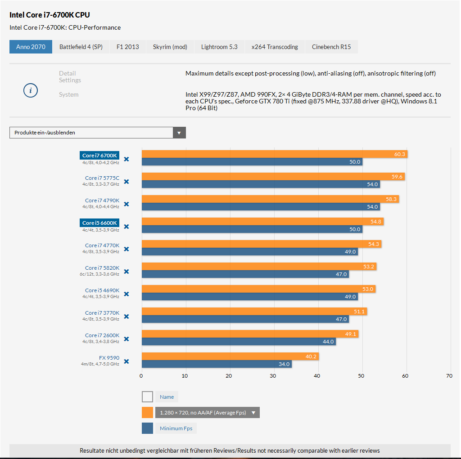Screen dimensions: 461x459
Task: Click the Produkte dropdown arrow button
Action: point(179,133)
